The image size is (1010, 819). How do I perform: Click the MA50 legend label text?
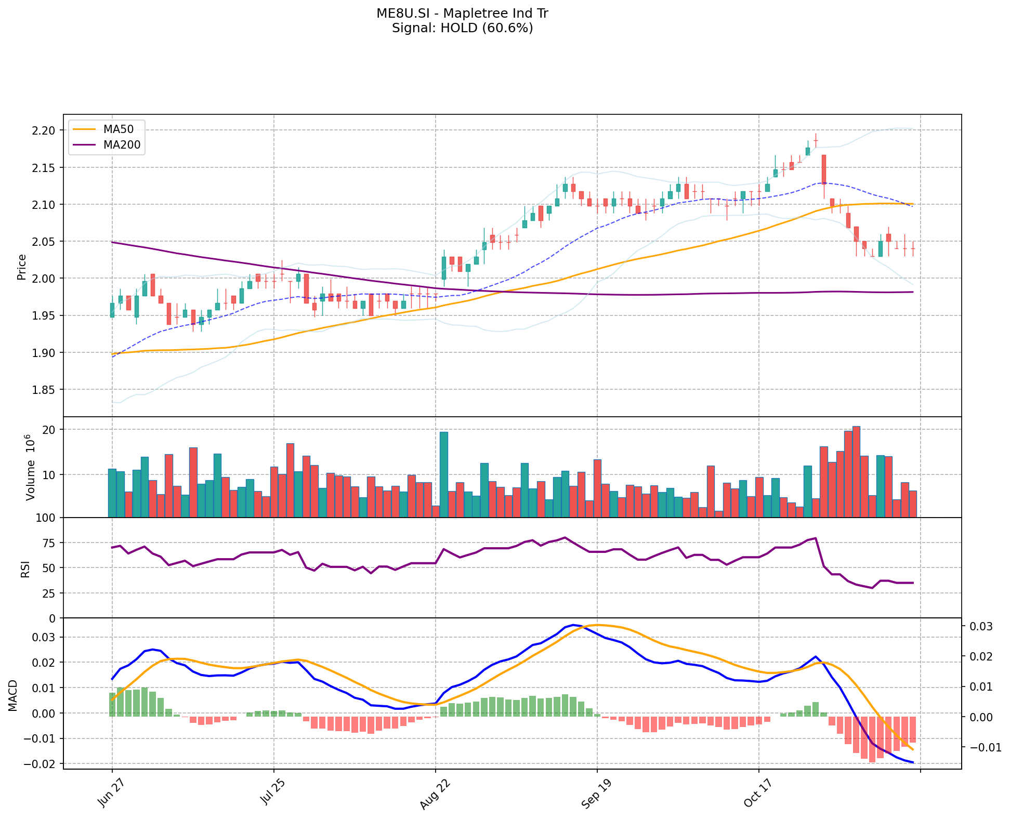[118, 130]
